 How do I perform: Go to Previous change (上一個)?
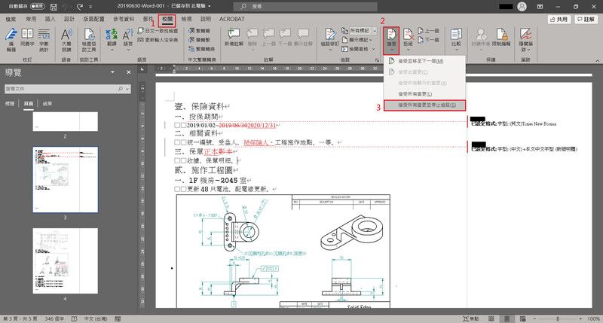[x=428, y=31]
